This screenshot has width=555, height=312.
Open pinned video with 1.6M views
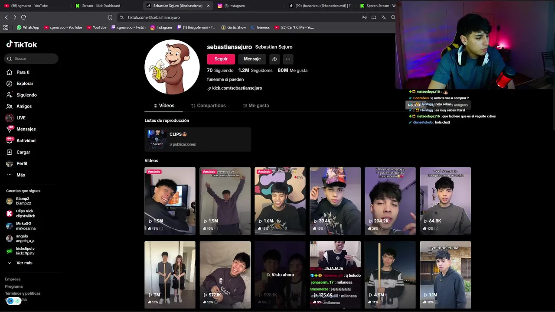click(x=280, y=201)
